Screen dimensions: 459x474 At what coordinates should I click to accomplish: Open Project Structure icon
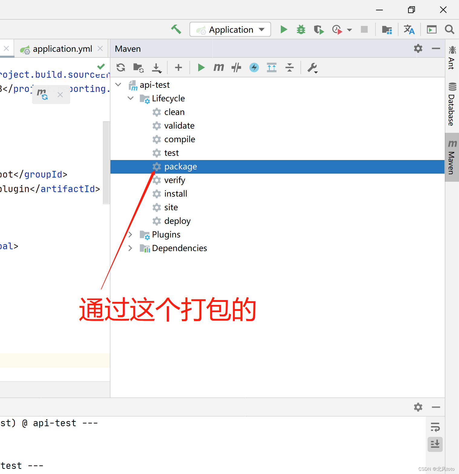(x=387, y=30)
